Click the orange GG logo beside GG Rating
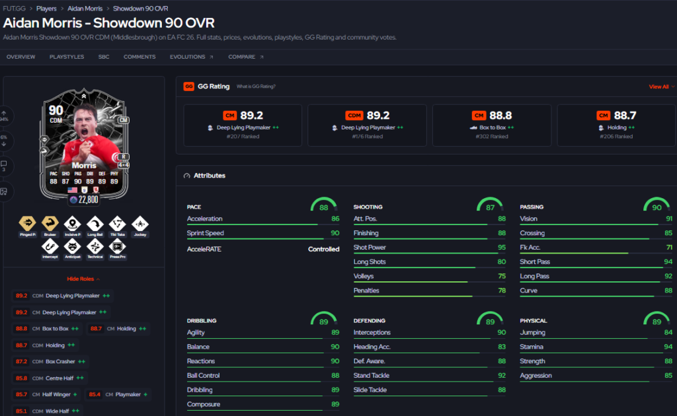 188,87
